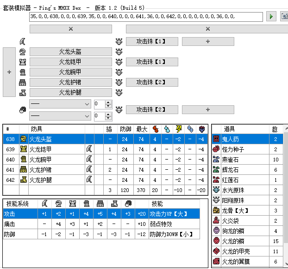This screenshot has height=269, width=288.
Task: Select the 攻击力UP【大】 skill cell
Action: coord(174,214)
